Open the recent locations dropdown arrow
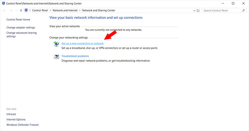This screenshot has width=249, height=131. [16, 11]
